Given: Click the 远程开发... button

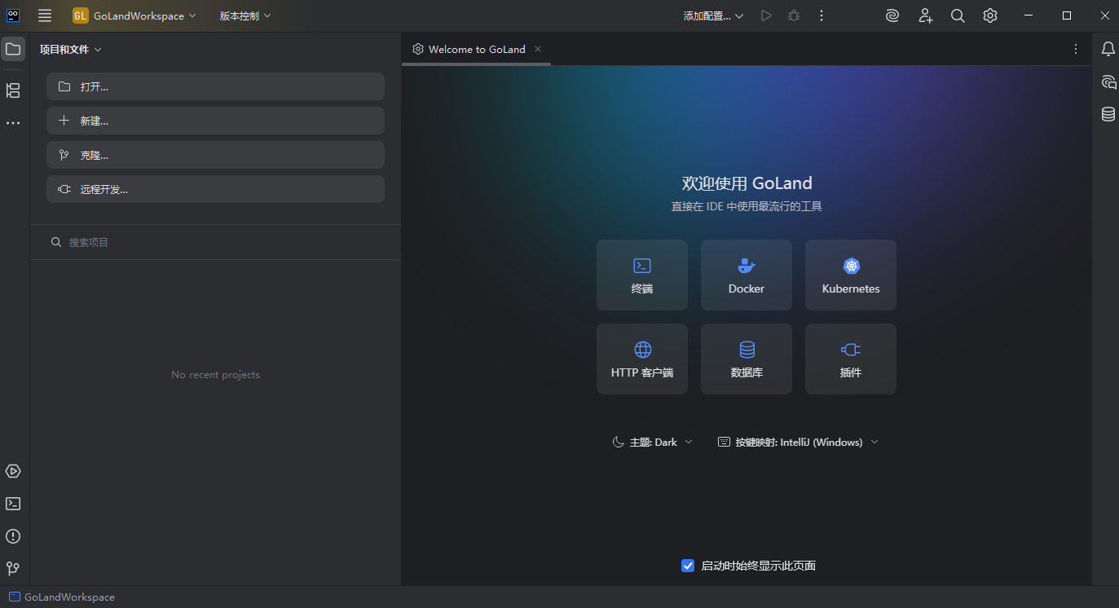Looking at the screenshot, I should click(215, 189).
